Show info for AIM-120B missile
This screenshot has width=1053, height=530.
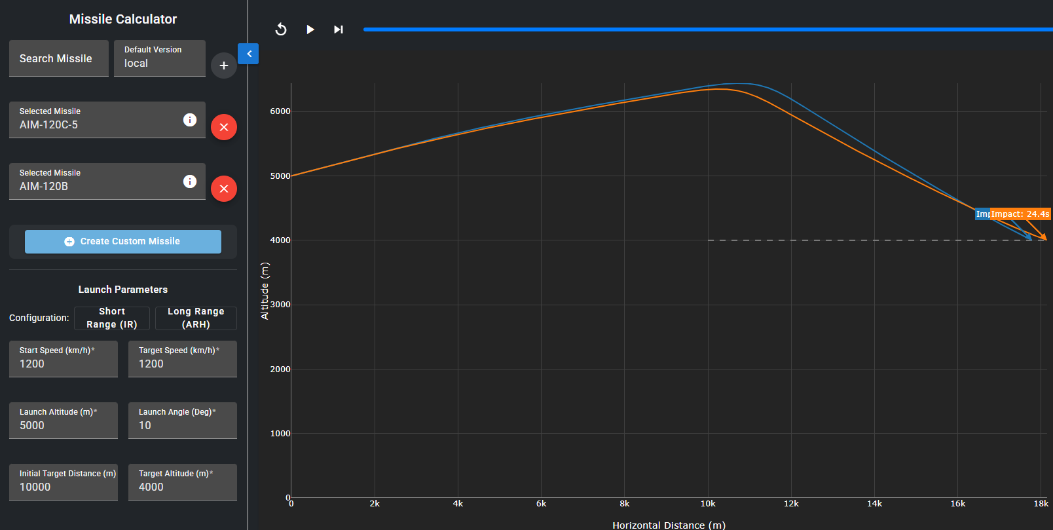click(190, 181)
